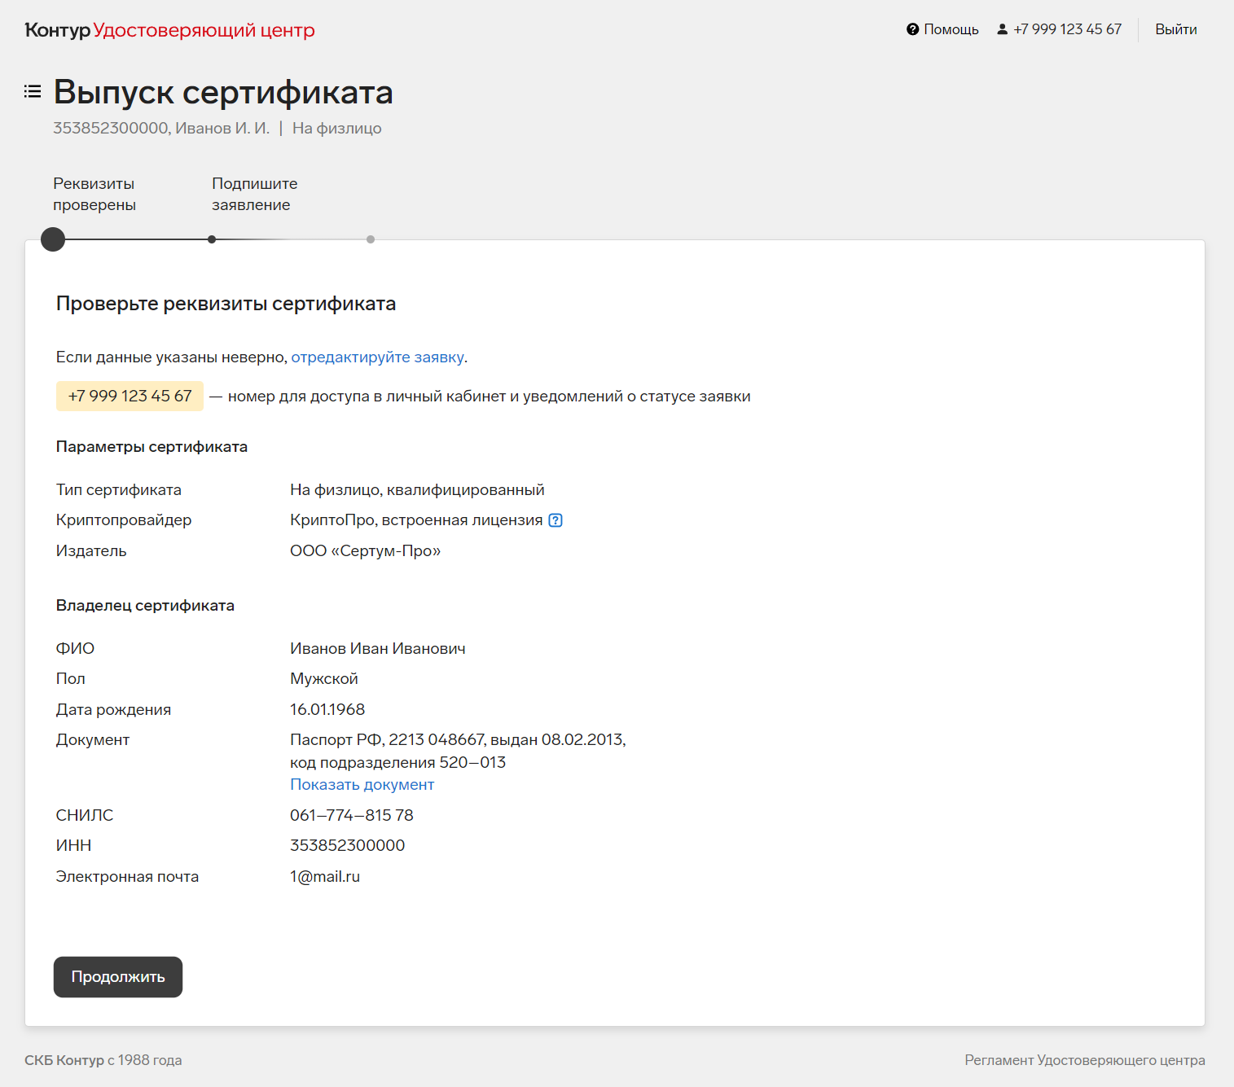Click the red Удостоверяющий центр header title
Screen dimensions: 1234x1087
click(x=204, y=30)
